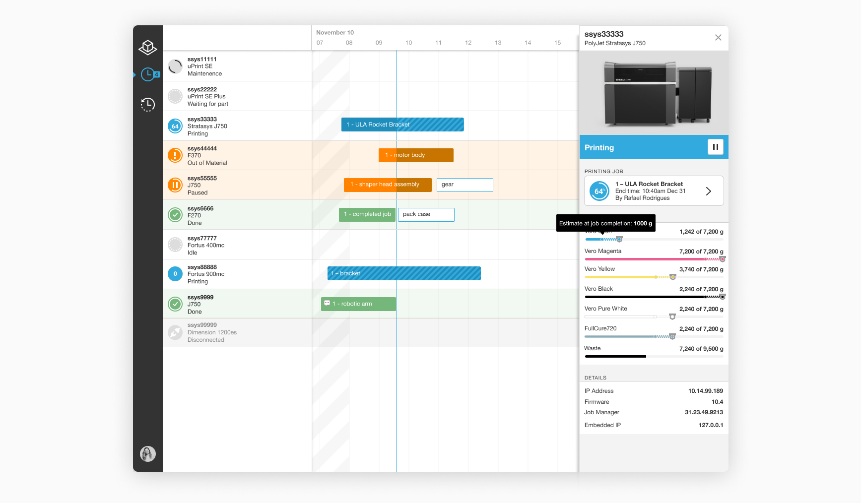Click Embedded IP value 127.0.0.1
The height and width of the screenshot is (503, 861).
[711, 425]
